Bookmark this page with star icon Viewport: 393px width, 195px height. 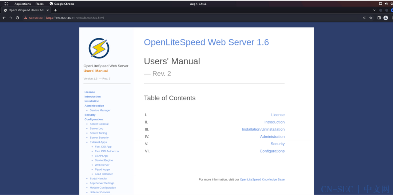coord(371,18)
